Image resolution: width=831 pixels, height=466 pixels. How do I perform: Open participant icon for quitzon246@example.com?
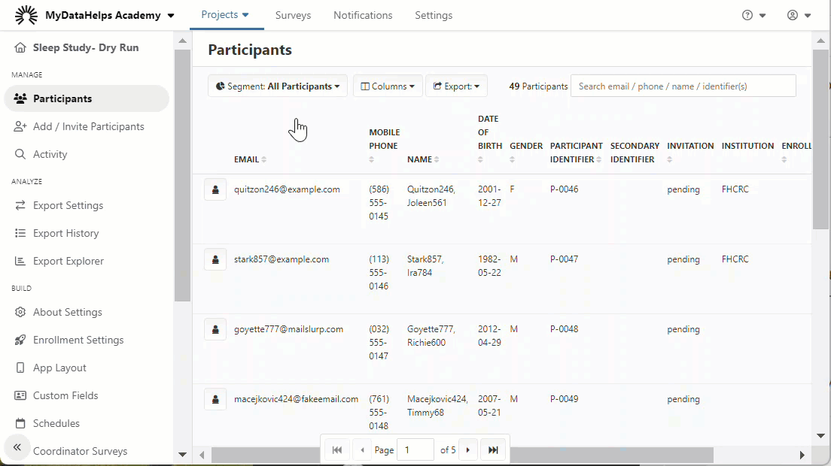coord(215,190)
